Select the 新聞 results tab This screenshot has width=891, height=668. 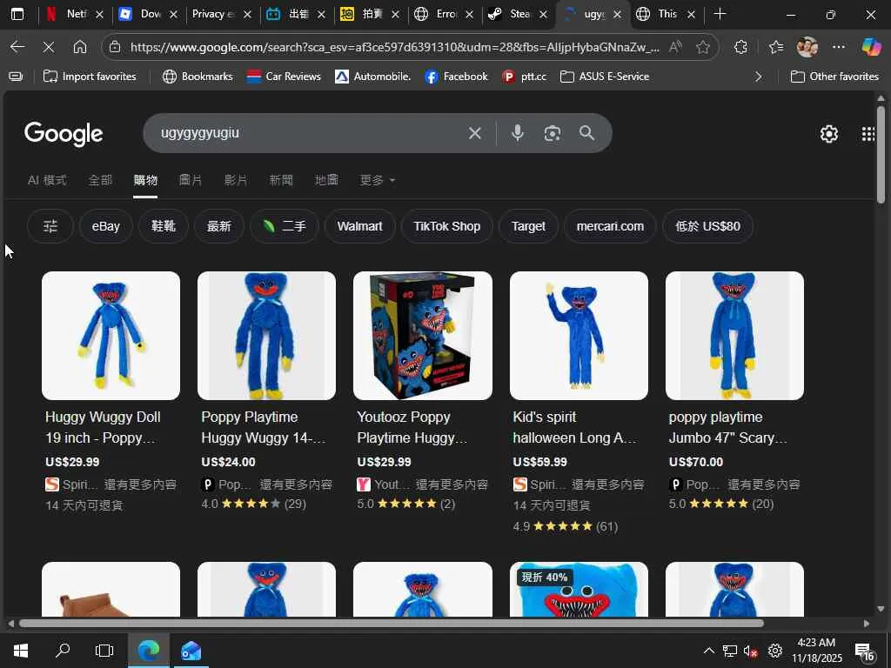point(281,180)
